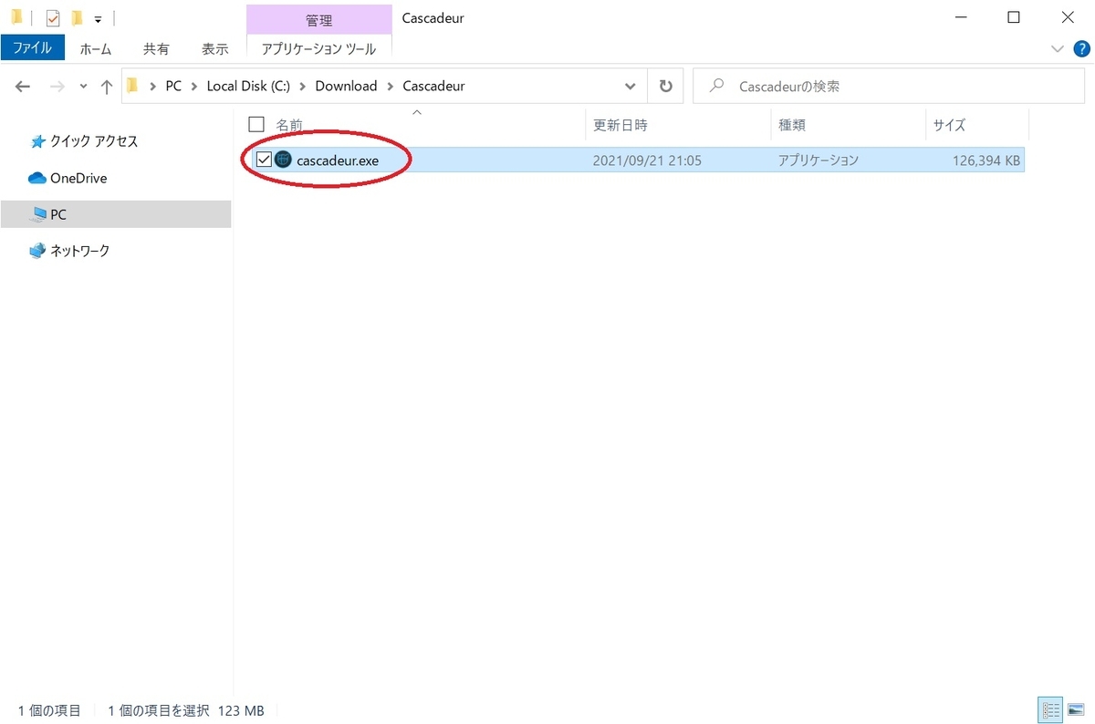1095x724 pixels.
Task: Switch to the 表示 ribbon tab
Action: (x=214, y=49)
